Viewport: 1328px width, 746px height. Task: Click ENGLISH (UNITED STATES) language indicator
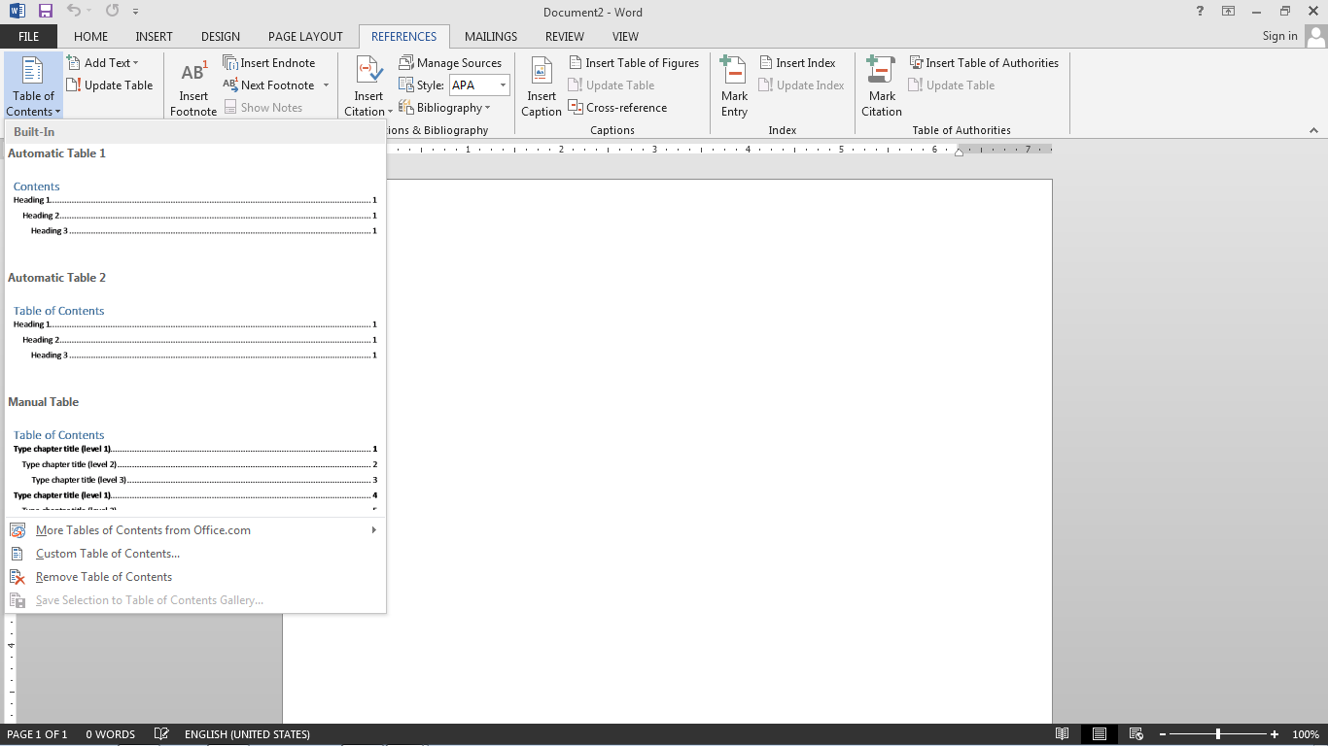point(247,734)
